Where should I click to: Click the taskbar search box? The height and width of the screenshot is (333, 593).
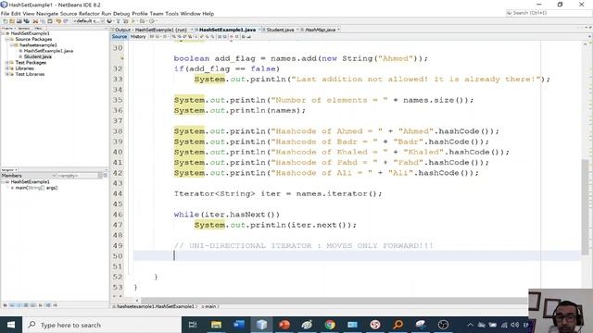tap(102, 325)
